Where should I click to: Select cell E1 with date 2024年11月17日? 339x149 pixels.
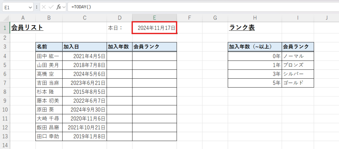tap(154, 28)
